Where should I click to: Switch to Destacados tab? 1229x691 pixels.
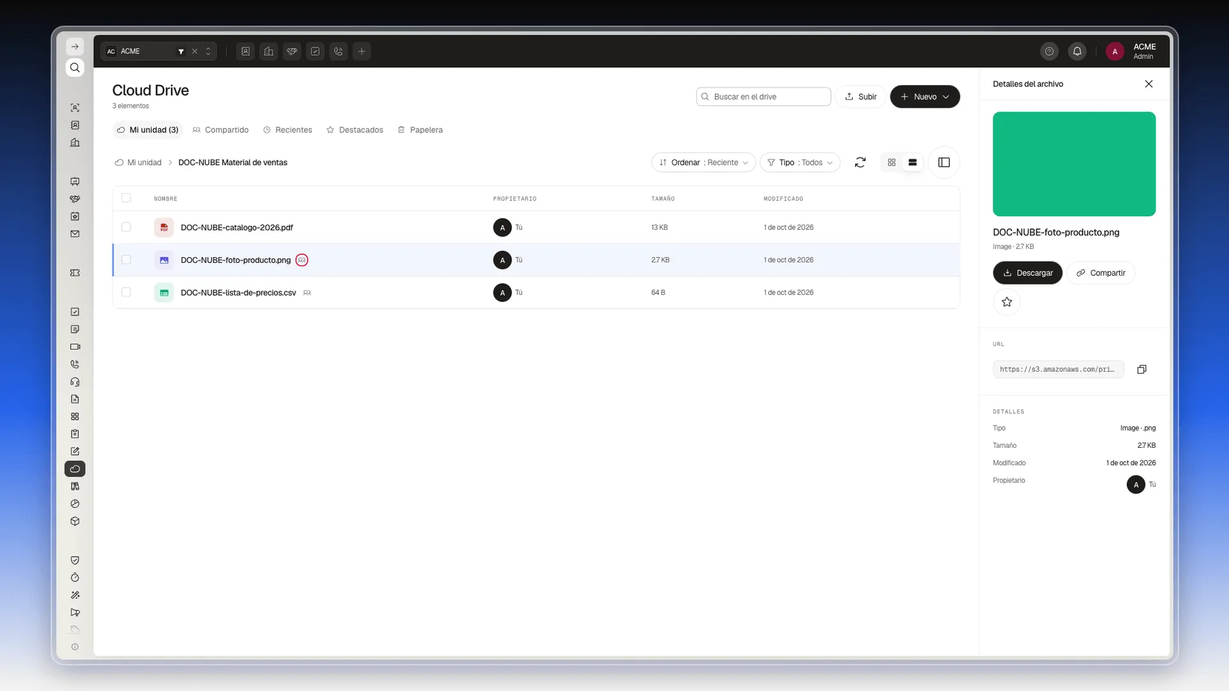[355, 130]
